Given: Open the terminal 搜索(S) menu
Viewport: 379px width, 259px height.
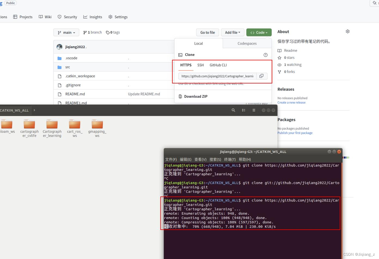Looking at the screenshot, I should point(215,160).
